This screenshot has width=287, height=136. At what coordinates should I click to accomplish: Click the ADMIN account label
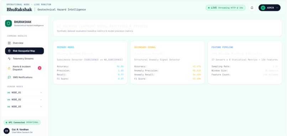click(270, 8)
